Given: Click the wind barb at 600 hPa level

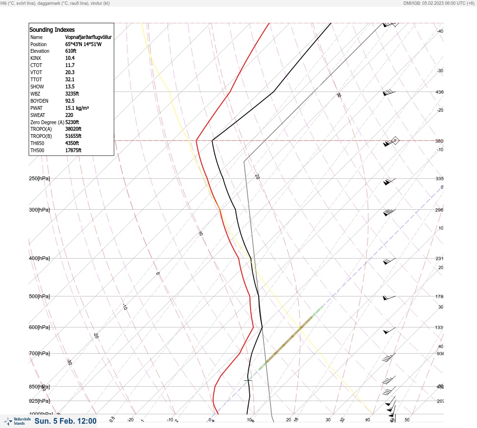Looking at the screenshot, I should [x=389, y=331].
